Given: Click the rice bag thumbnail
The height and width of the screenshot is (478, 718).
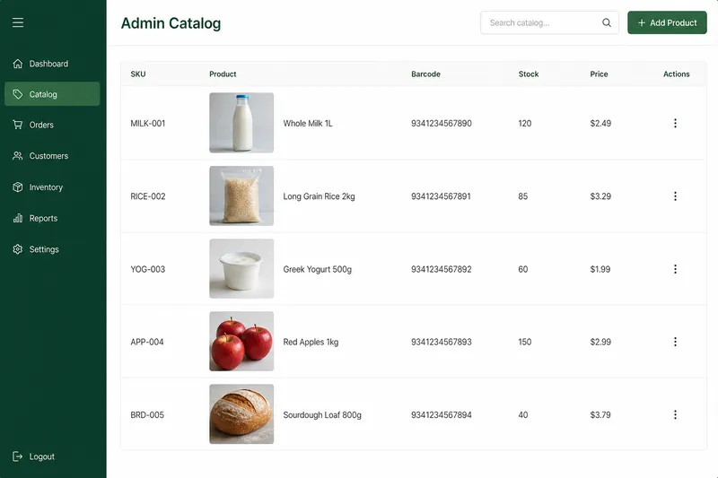Looking at the screenshot, I should point(241,196).
